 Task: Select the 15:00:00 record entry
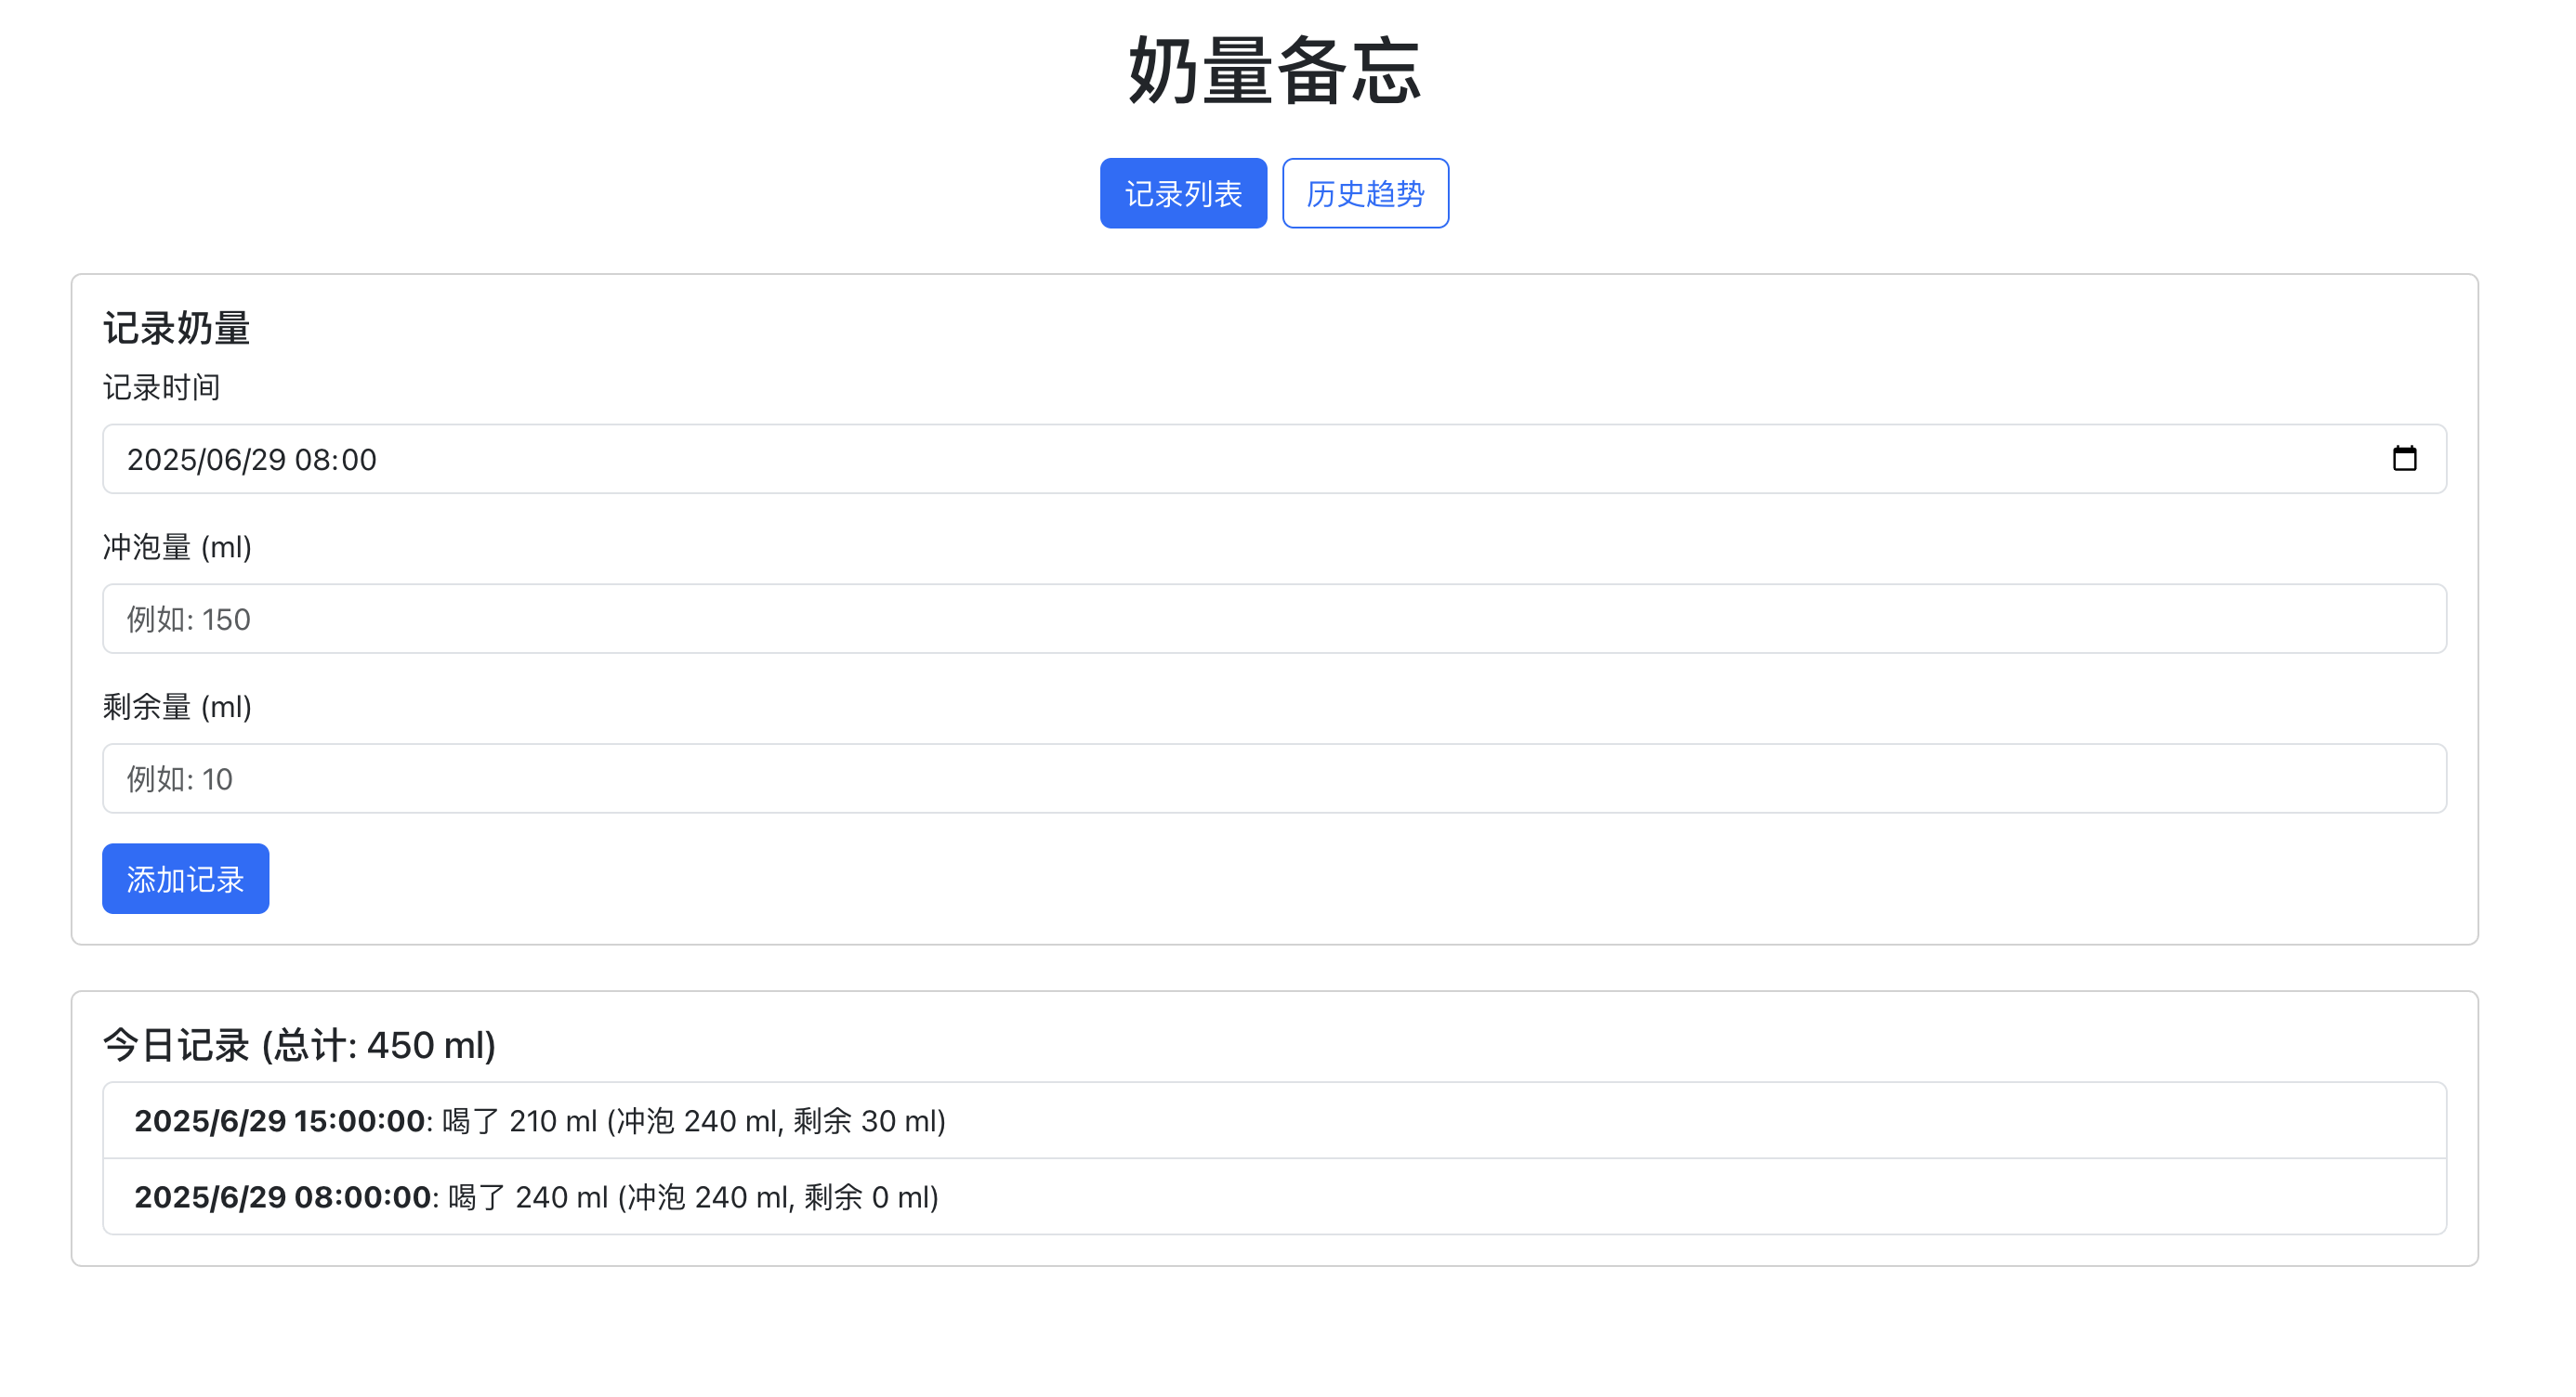1273,1120
